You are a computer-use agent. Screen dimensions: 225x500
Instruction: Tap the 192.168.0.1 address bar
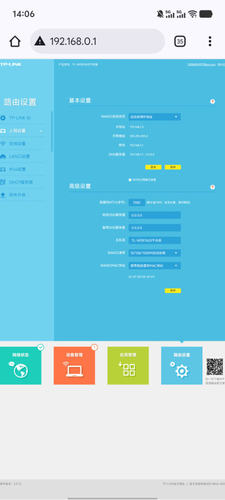point(98,41)
